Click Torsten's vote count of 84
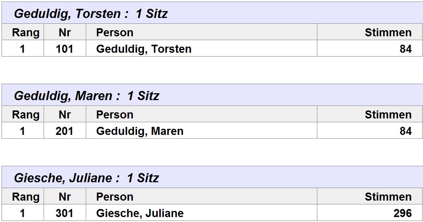 [405, 49]
